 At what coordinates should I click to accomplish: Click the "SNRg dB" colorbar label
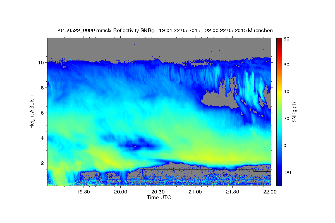294,112
